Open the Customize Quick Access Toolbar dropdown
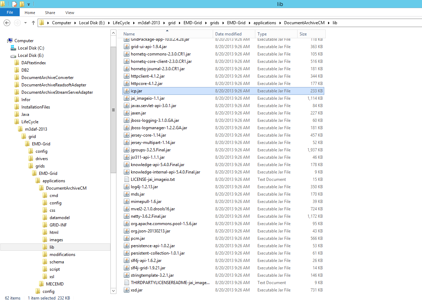This screenshot has height=302, width=422. pyautogui.click(x=28, y=5)
